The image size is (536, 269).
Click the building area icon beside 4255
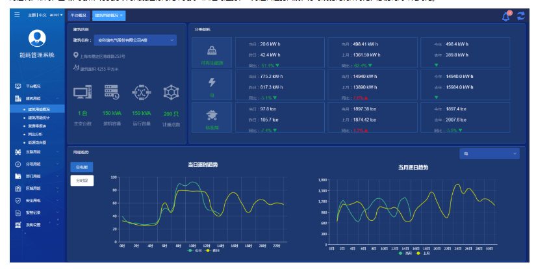click(x=76, y=68)
